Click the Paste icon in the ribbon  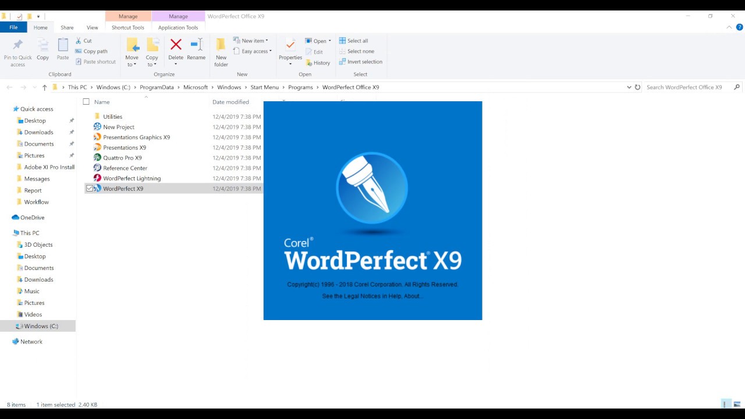(x=63, y=45)
